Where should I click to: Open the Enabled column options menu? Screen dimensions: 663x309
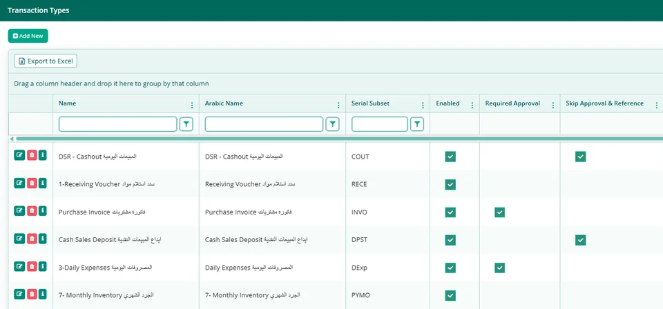(x=472, y=105)
